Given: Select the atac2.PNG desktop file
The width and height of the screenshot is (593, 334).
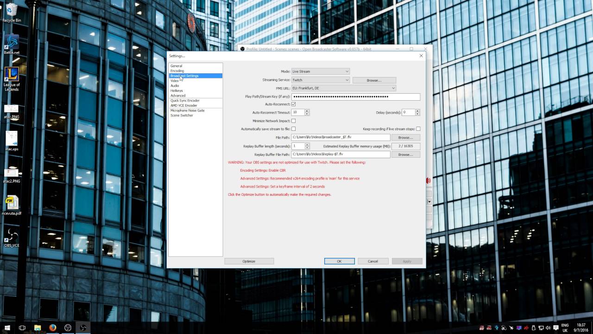Looking at the screenshot, I should 12,175.
